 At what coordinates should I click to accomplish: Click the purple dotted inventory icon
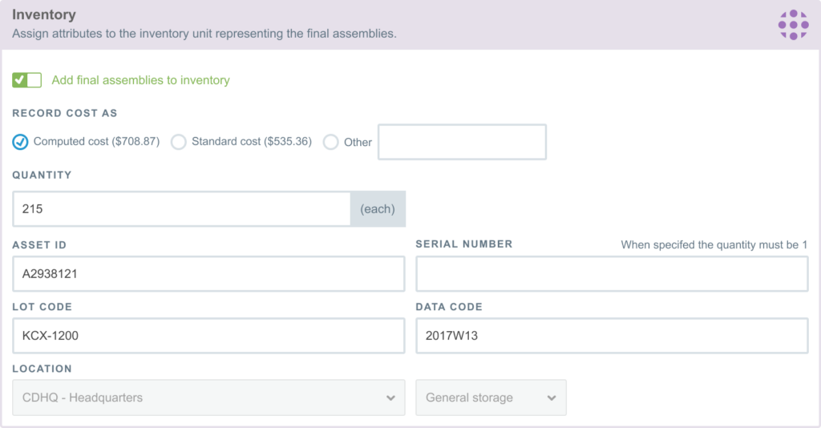point(793,25)
